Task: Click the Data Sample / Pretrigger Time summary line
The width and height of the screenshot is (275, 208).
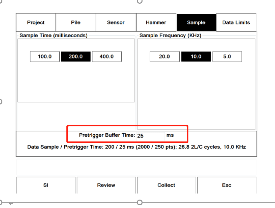Action: pyautogui.click(x=136, y=147)
